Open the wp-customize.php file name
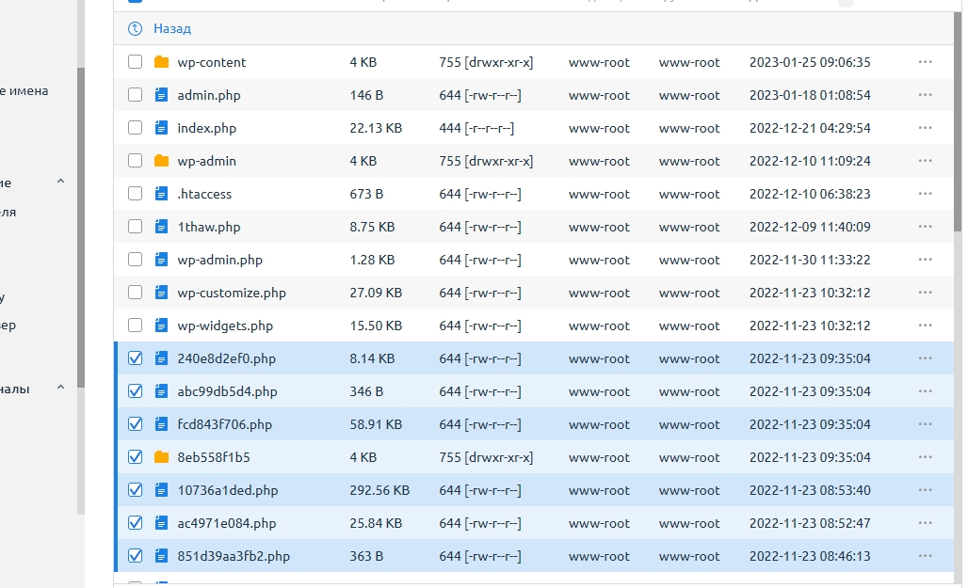The height and width of the screenshot is (588, 968). (x=231, y=293)
